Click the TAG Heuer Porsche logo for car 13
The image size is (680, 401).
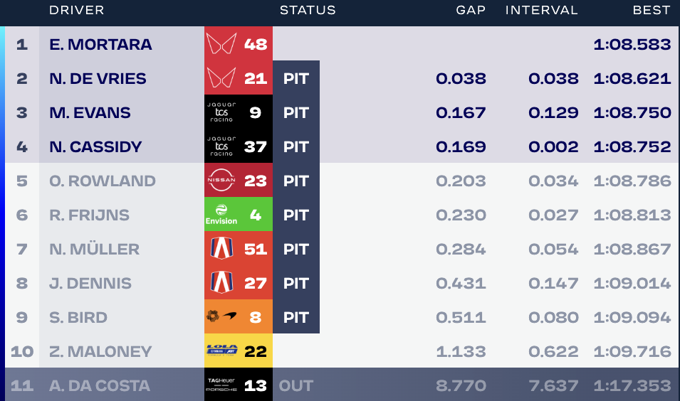pyautogui.click(x=221, y=385)
